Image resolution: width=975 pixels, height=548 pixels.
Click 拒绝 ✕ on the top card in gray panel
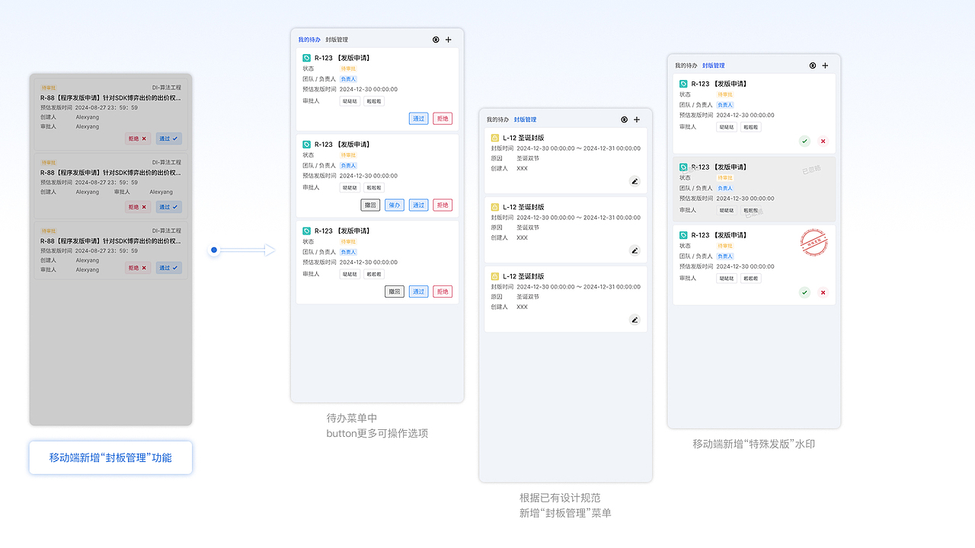138,139
